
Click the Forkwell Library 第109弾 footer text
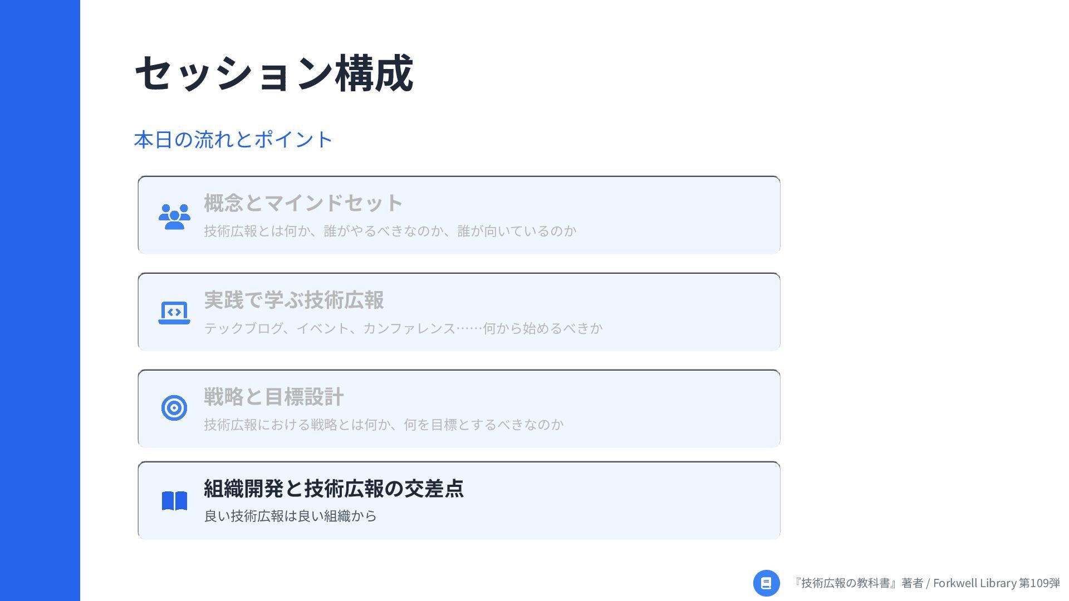pos(997,583)
